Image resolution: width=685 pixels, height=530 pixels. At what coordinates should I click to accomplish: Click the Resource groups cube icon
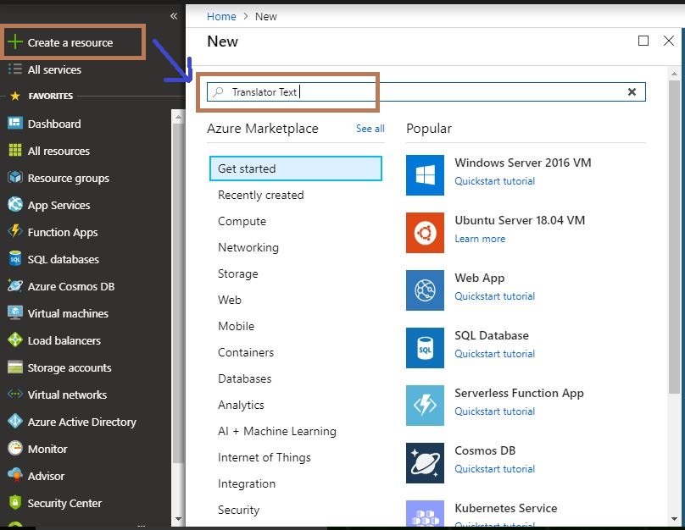click(x=15, y=178)
